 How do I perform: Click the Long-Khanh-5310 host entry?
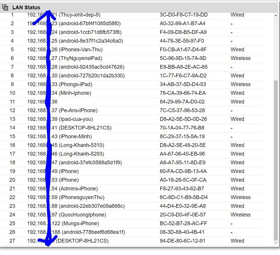(x=82, y=145)
